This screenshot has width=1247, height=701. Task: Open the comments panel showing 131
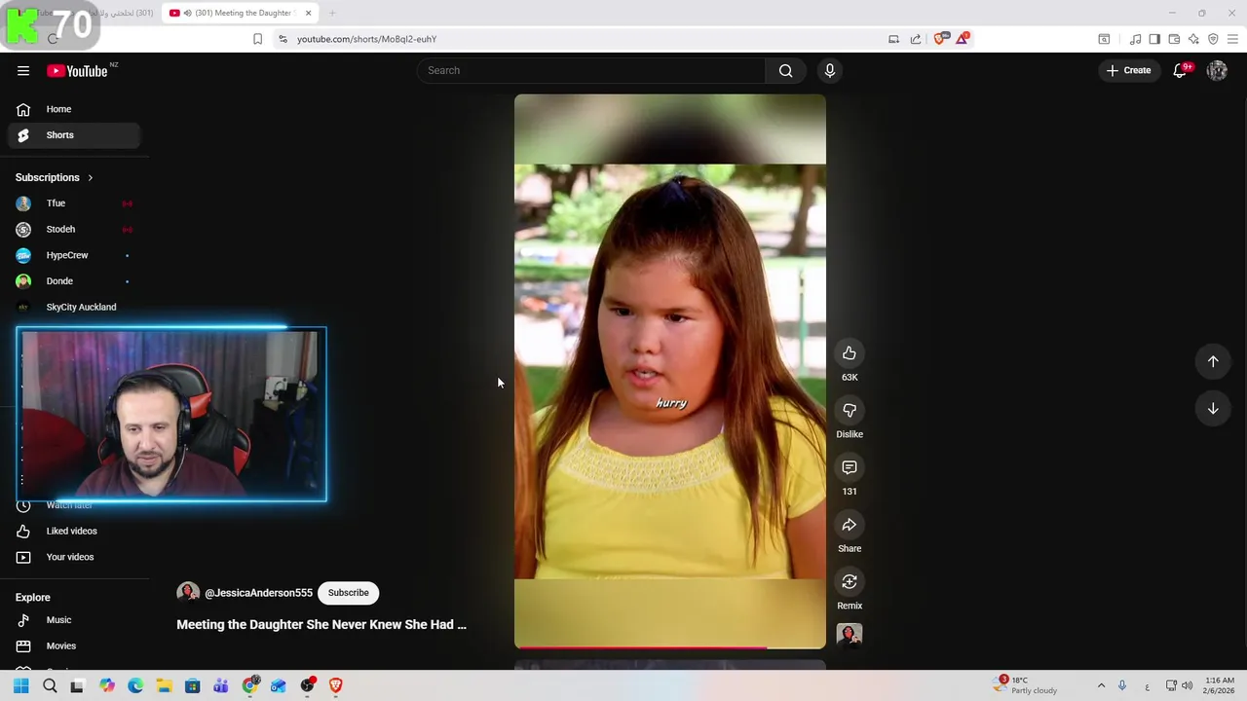tap(850, 468)
